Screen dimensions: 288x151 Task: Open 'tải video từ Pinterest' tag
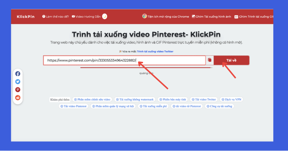click(186, 106)
